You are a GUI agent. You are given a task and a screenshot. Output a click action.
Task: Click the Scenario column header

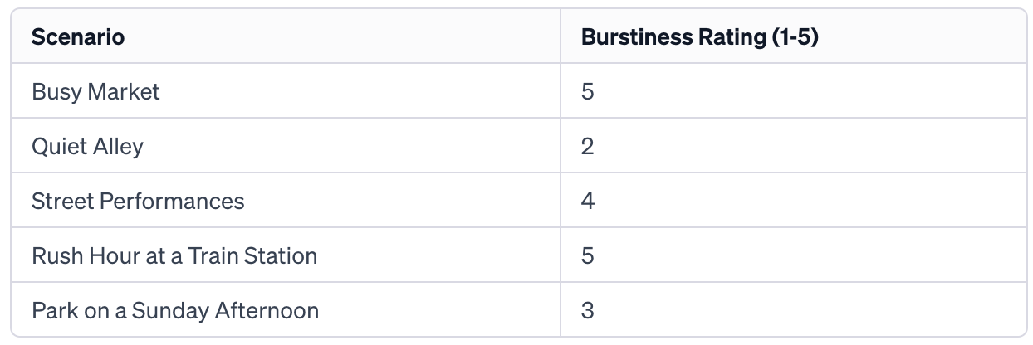coord(78,37)
